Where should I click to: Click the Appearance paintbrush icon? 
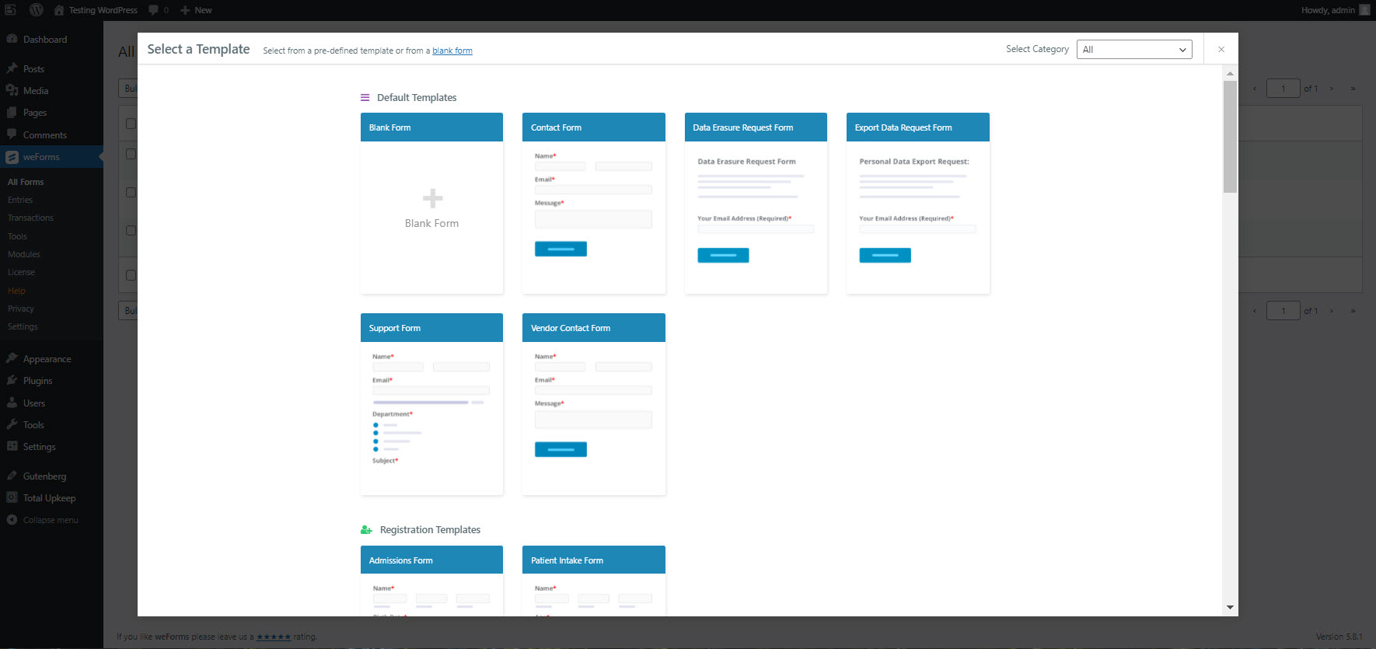[12, 358]
